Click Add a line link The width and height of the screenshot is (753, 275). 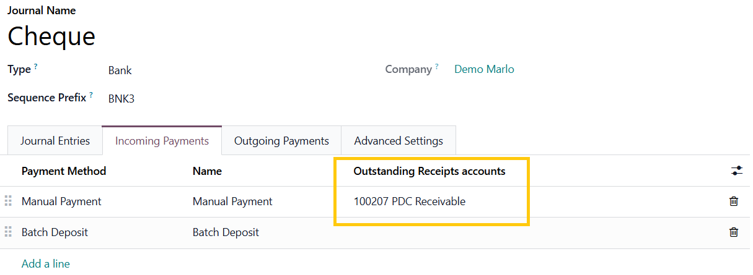(x=46, y=264)
